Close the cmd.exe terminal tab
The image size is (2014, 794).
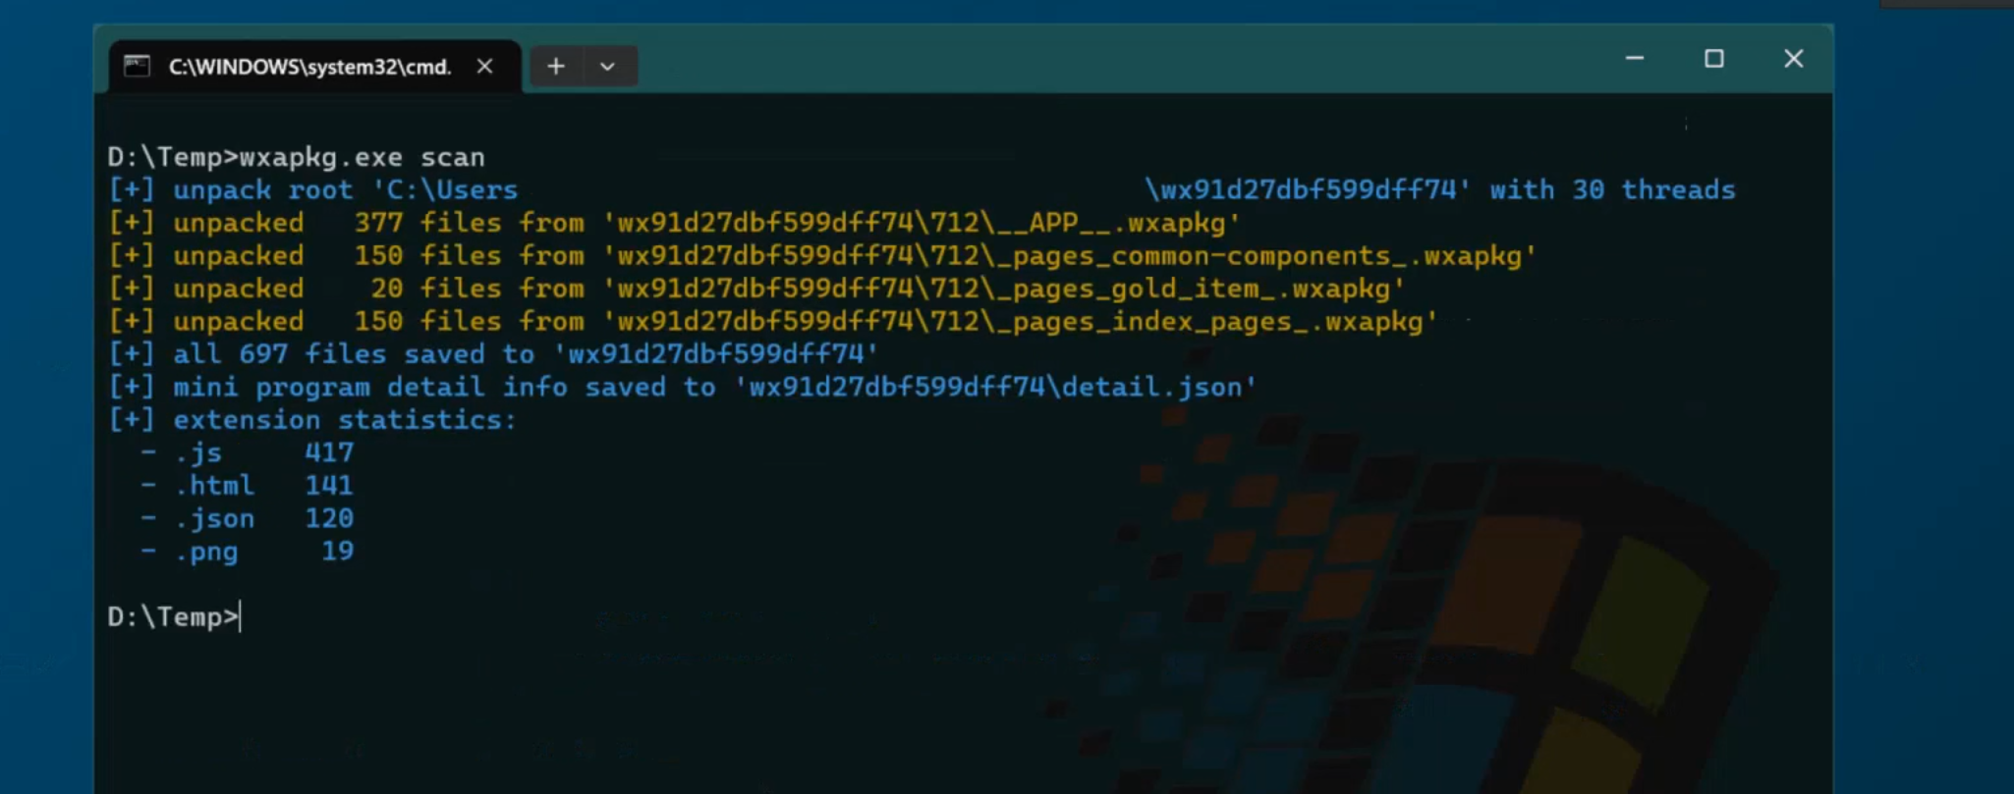(484, 66)
